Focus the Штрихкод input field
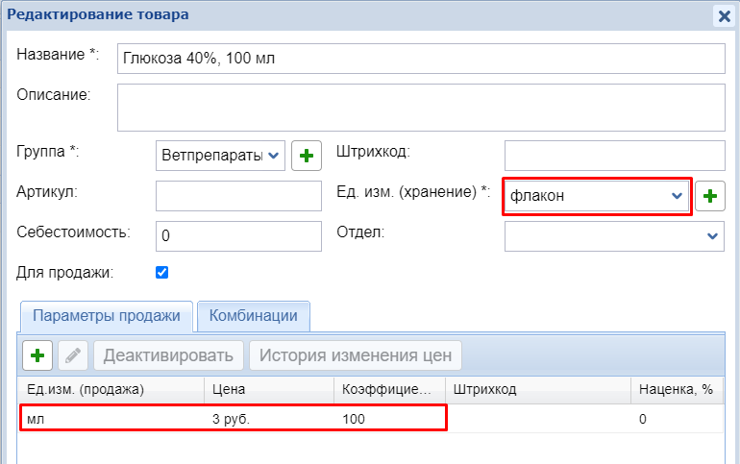 tap(614, 155)
